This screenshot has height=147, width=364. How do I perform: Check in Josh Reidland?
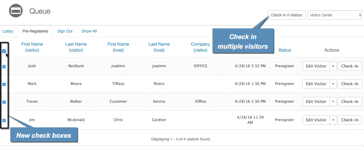[x=350, y=66]
